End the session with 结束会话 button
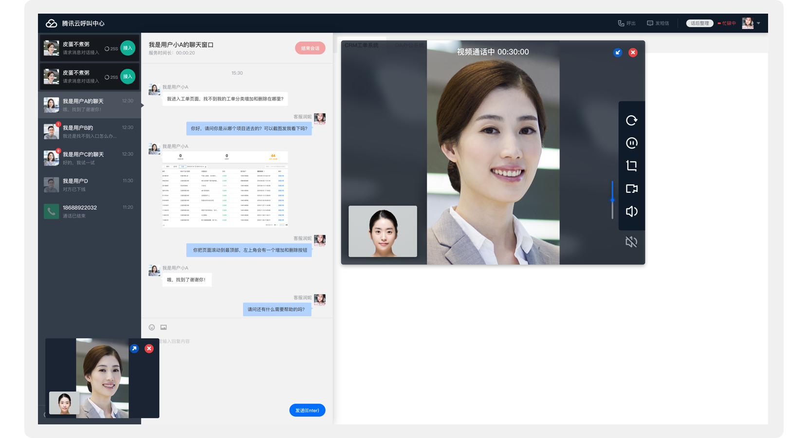 pyautogui.click(x=310, y=48)
